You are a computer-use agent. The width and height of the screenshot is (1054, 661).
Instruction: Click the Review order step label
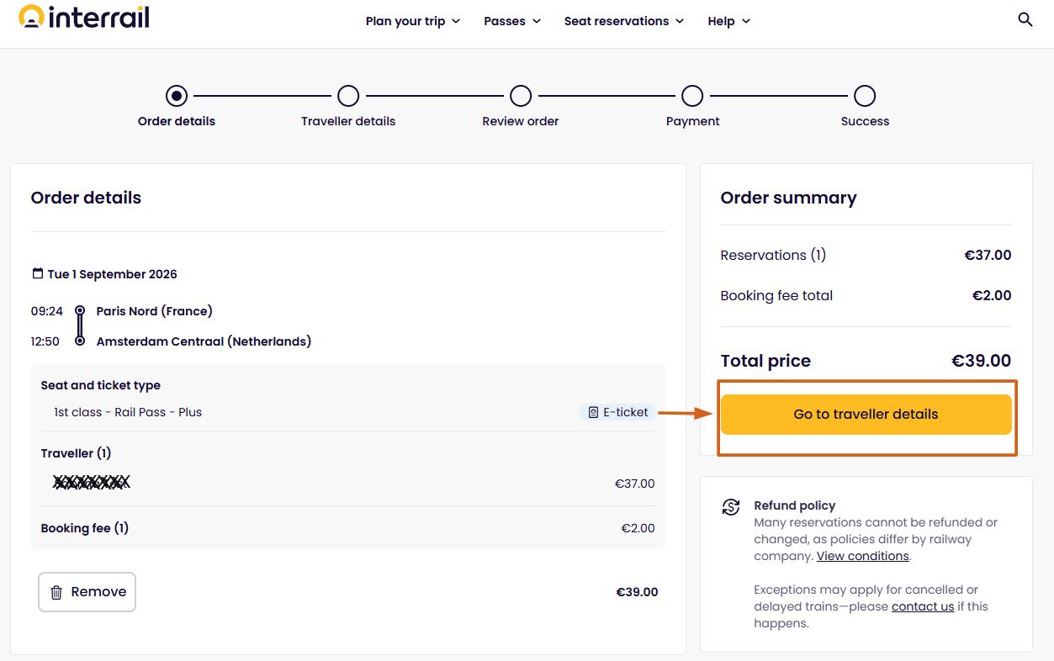[x=521, y=121]
